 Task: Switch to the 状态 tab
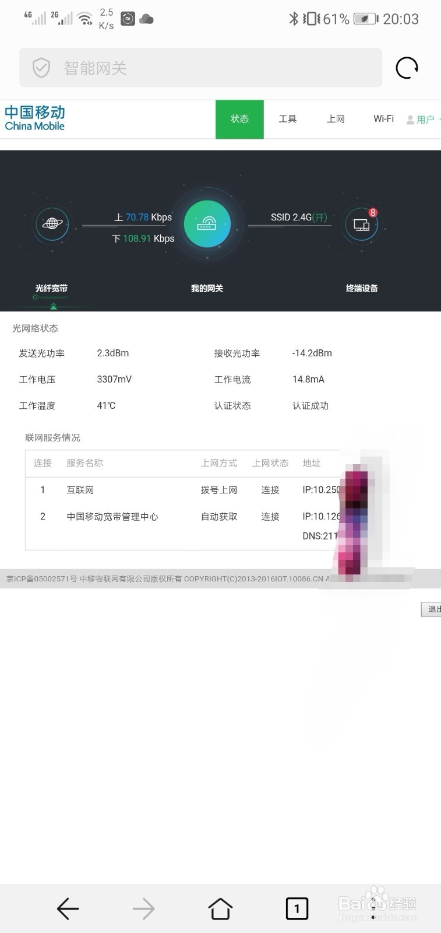(239, 119)
